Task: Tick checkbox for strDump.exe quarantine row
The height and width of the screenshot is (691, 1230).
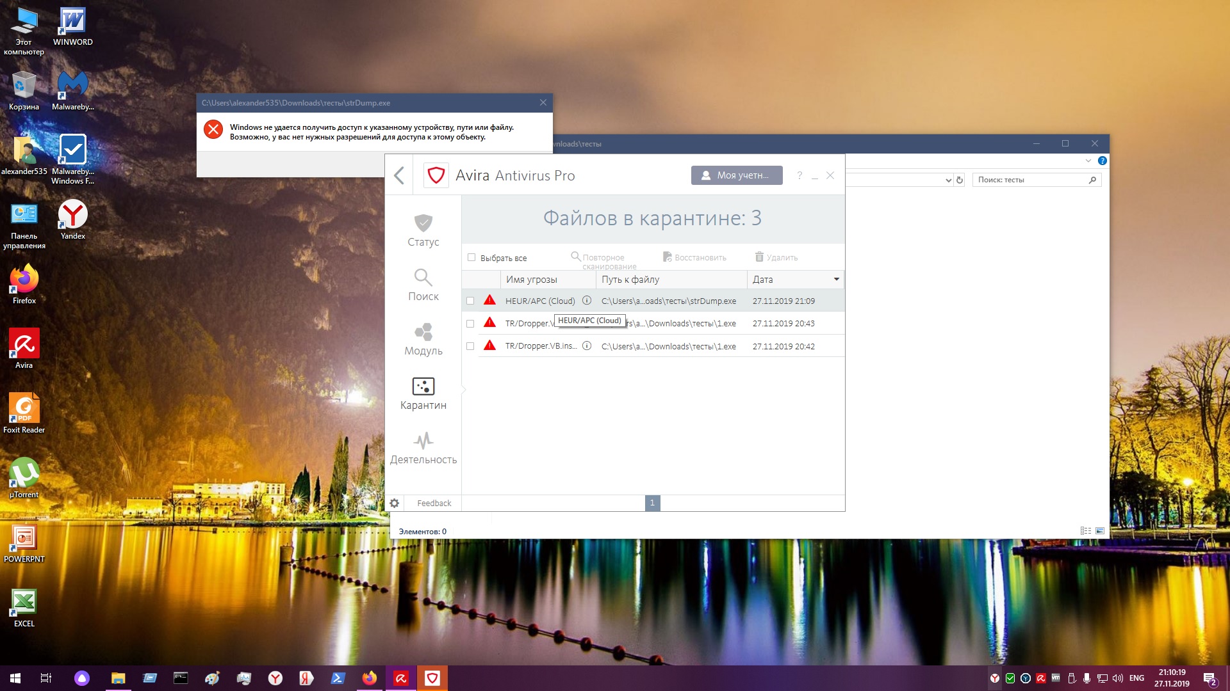Action: tap(470, 301)
